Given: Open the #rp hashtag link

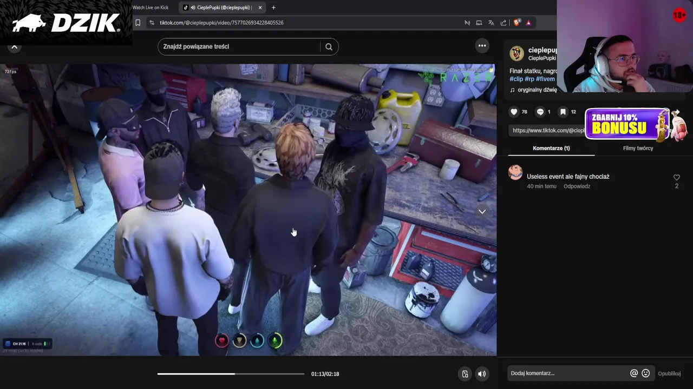Looking at the screenshot, I should click(529, 79).
